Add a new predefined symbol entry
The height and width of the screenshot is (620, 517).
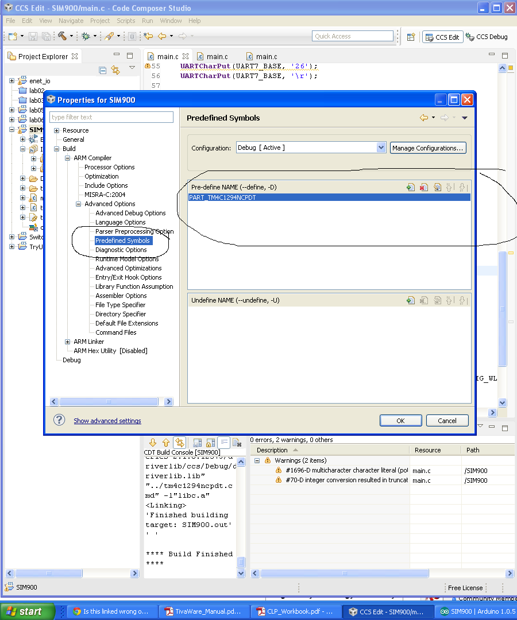coord(410,187)
